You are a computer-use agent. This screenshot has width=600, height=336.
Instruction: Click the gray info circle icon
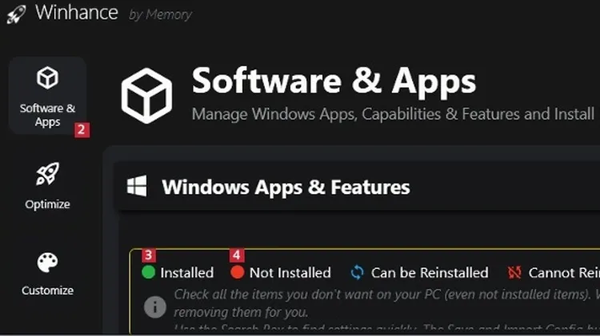[x=154, y=306]
